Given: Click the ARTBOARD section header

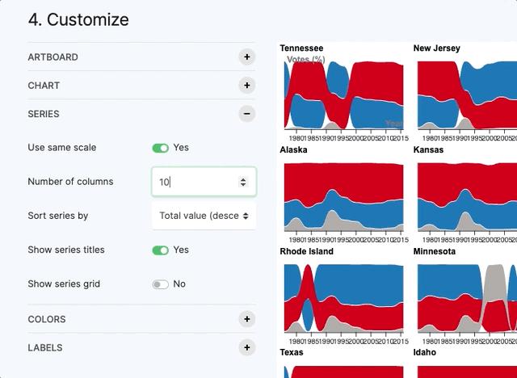Looking at the screenshot, I should click(x=53, y=57).
